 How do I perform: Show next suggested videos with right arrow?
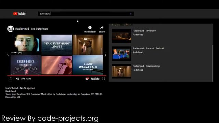click(106, 55)
